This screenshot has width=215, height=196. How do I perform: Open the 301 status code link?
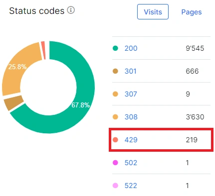coord(131,71)
